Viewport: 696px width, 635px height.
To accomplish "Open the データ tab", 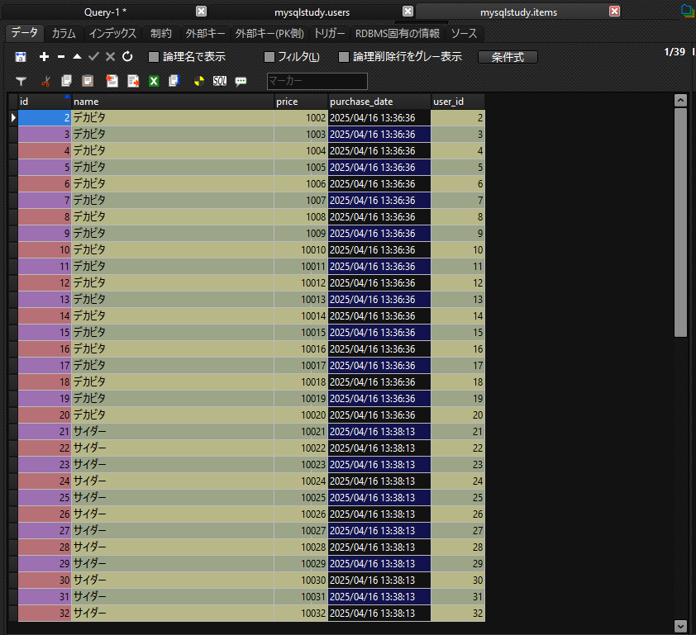I will tap(25, 32).
